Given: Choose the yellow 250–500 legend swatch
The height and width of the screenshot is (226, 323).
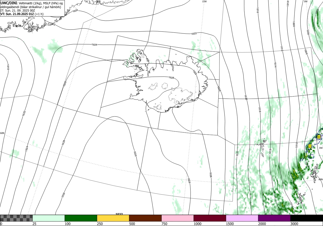Looking at the screenshot, I should tap(113, 218).
